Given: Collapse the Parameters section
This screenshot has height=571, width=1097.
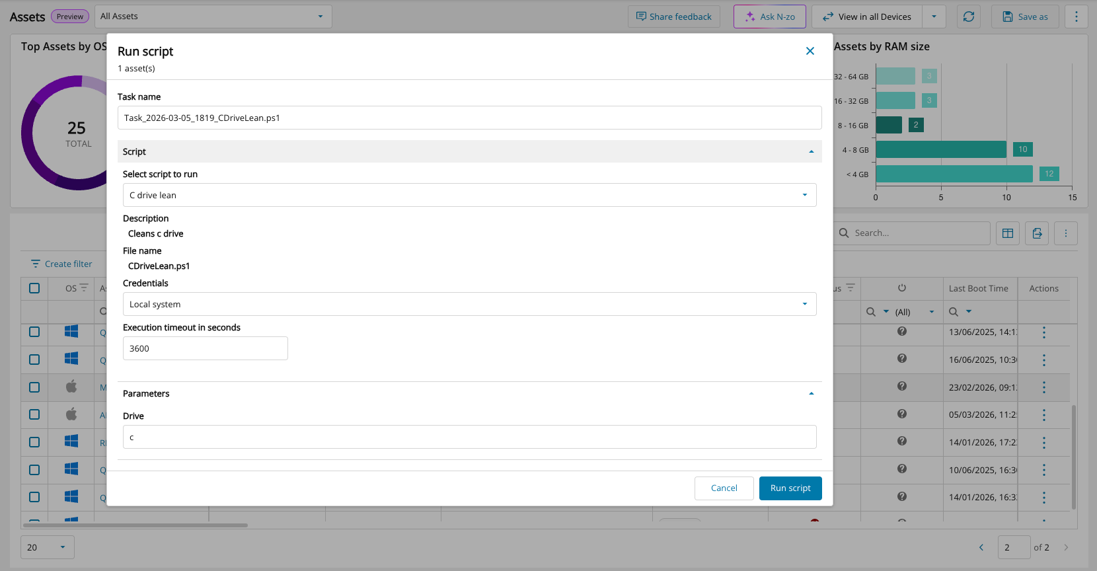Looking at the screenshot, I should [x=811, y=393].
